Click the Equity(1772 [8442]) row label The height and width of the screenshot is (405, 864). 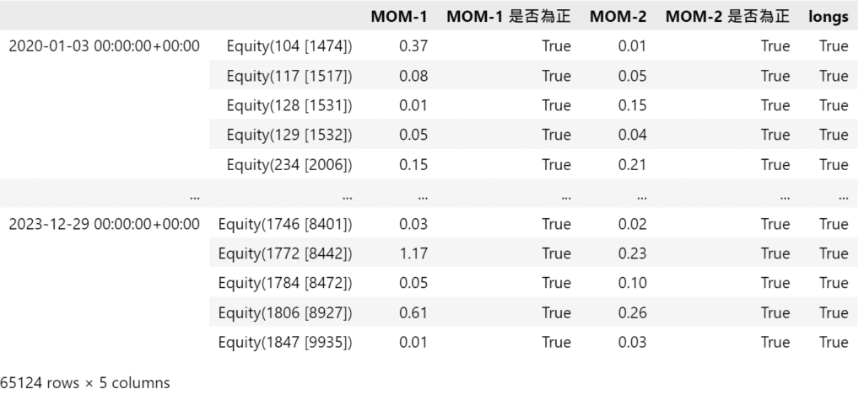pos(285,253)
